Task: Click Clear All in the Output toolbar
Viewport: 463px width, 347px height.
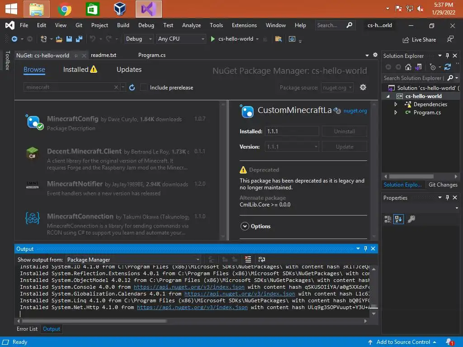Action: [x=248, y=259]
